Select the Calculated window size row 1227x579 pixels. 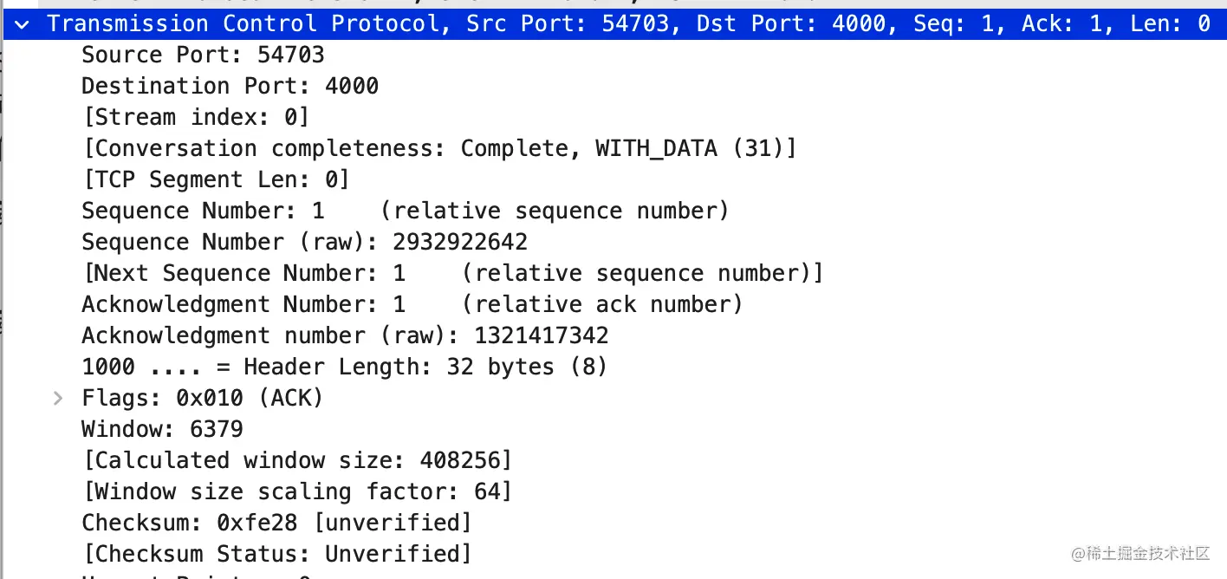click(296, 460)
